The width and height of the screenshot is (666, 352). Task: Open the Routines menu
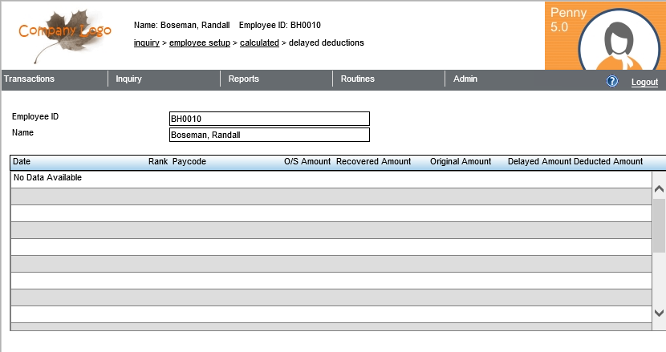point(357,79)
